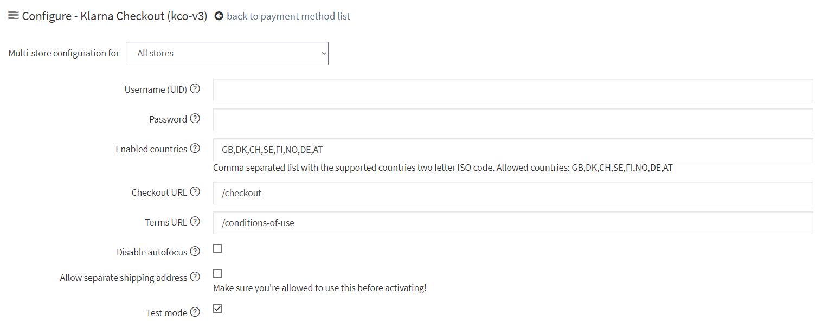822x321 pixels.
Task: Select the Enabled countries text box
Action: 513,150
